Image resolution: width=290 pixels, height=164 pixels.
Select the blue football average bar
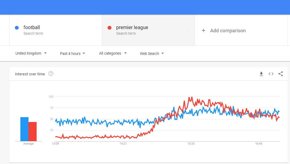pyautogui.click(x=24, y=129)
